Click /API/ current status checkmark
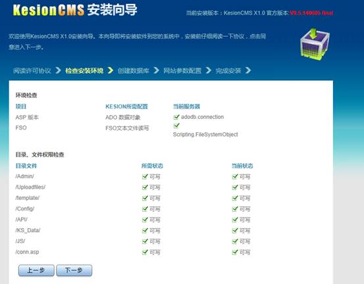Screen dimensions: 364x284 tap(235, 220)
